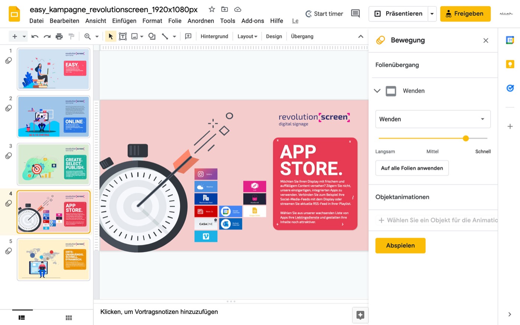This screenshot has width=520, height=325.
Task: Redo the last action
Action: pyautogui.click(x=47, y=36)
